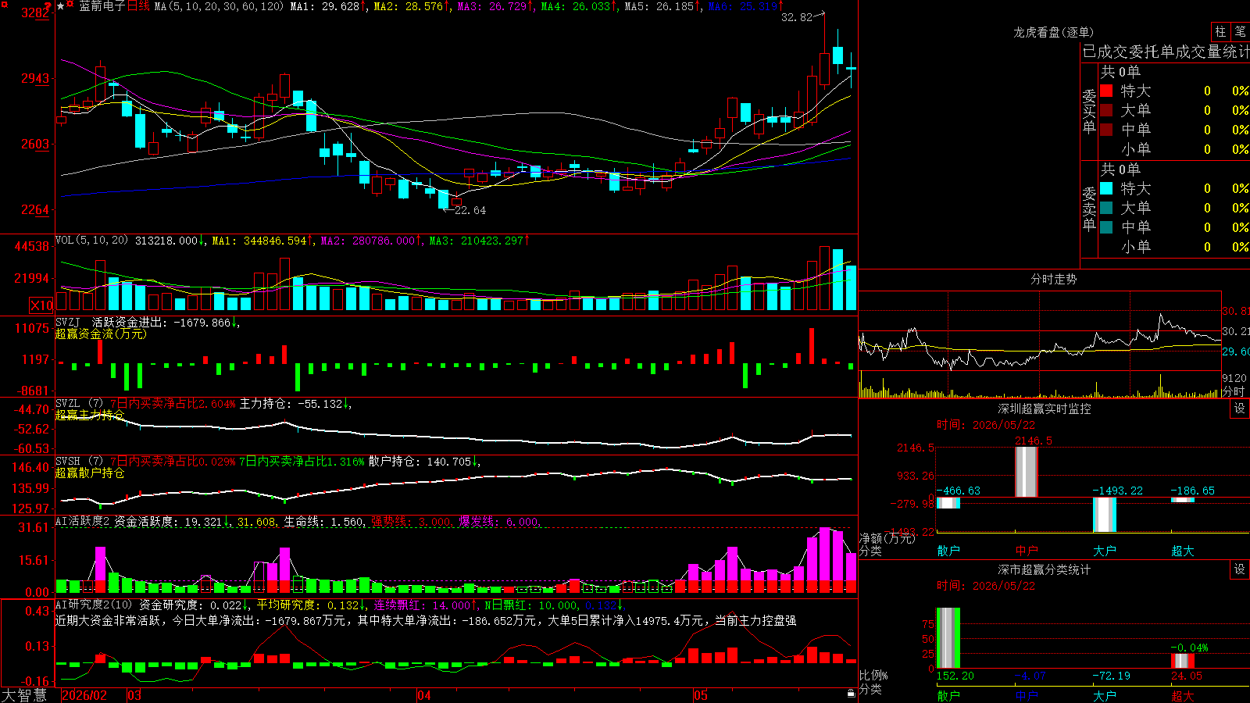Image resolution: width=1250 pixels, height=703 pixels.
Task: Click the 散户 category in 深市超赢分类统计
Action: [948, 695]
